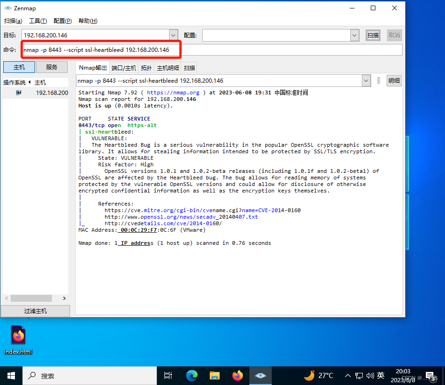This screenshot has height=385, width=445.
Task: Open File Explorer from the taskbar
Action: click(x=215, y=375)
